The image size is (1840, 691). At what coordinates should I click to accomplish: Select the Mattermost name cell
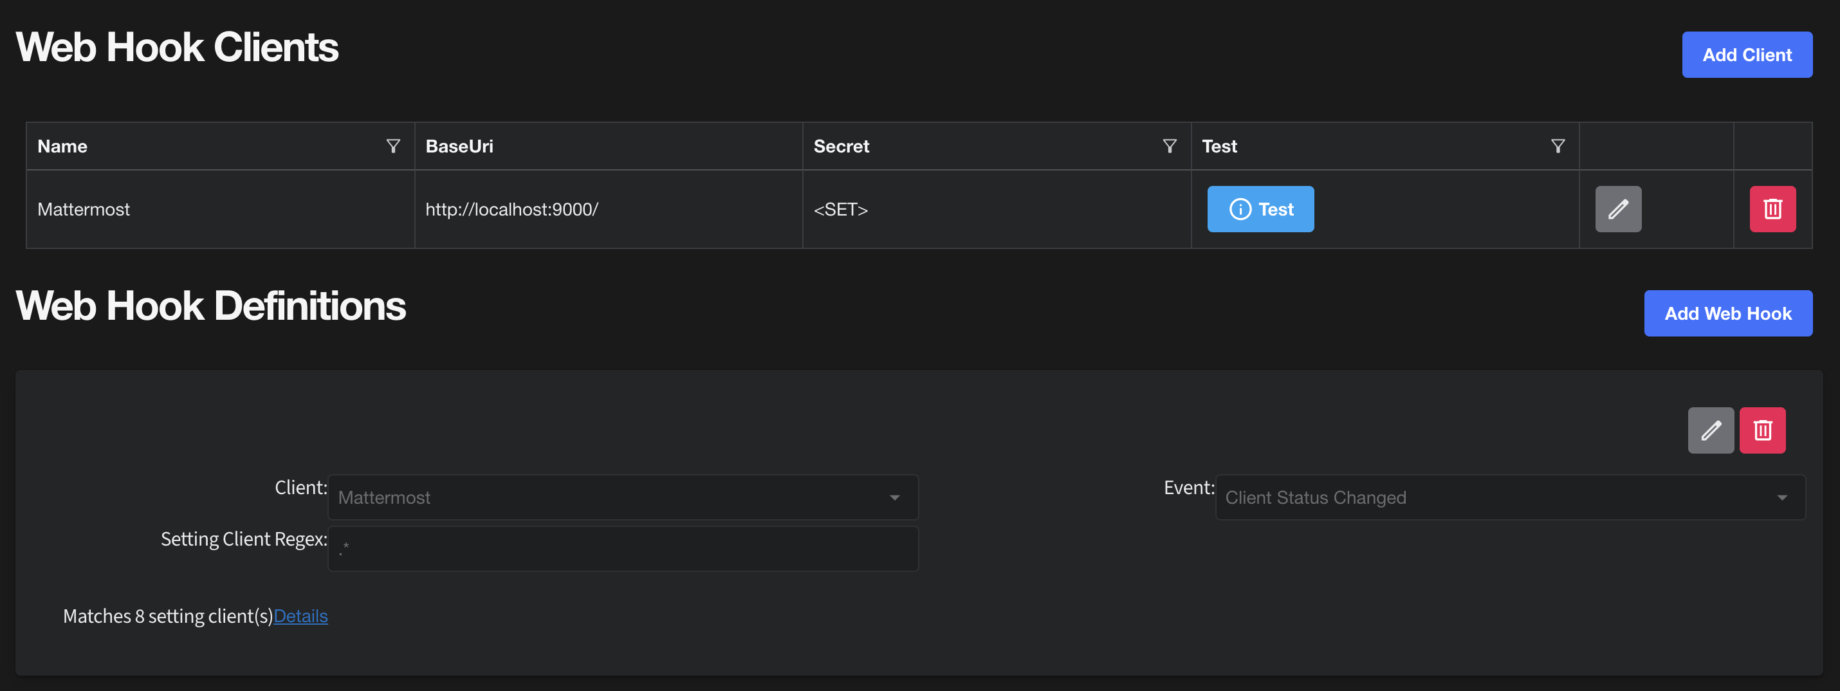[x=220, y=209]
